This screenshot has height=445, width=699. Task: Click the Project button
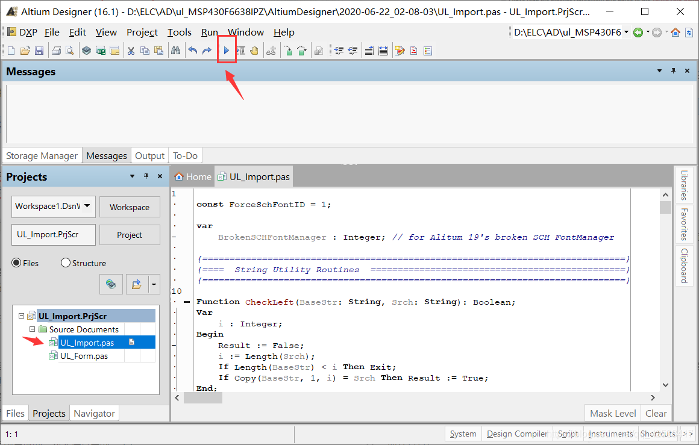point(130,235)
